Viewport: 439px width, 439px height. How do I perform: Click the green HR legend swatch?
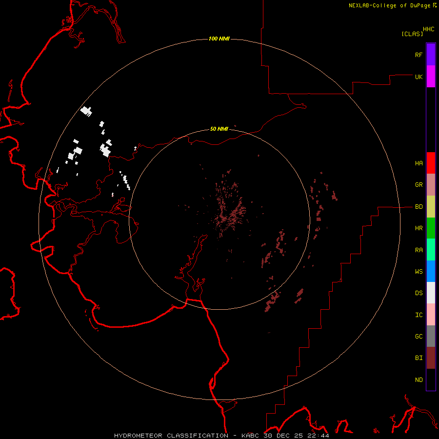(431, 228)
